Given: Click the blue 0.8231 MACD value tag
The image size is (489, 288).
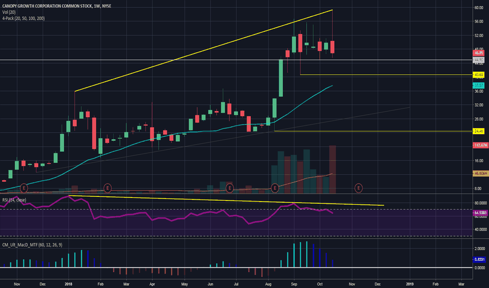Looking at the screenshot, I should click(479, 259).
